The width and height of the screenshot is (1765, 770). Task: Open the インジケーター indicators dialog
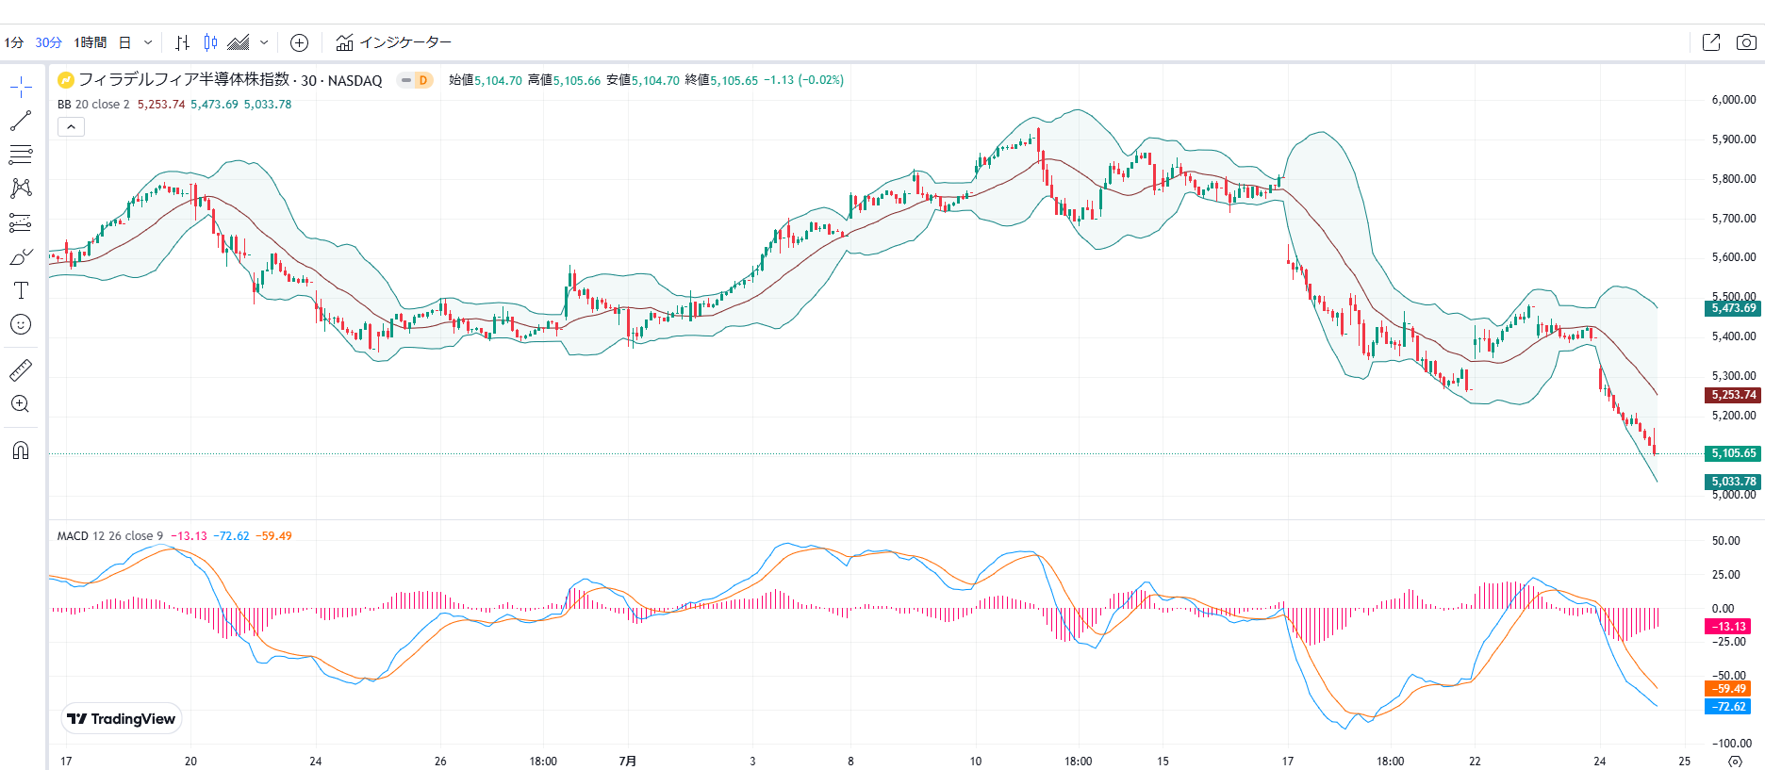393,42
